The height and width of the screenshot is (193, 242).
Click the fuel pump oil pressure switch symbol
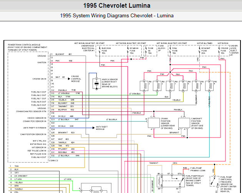(x=214, y=181)
